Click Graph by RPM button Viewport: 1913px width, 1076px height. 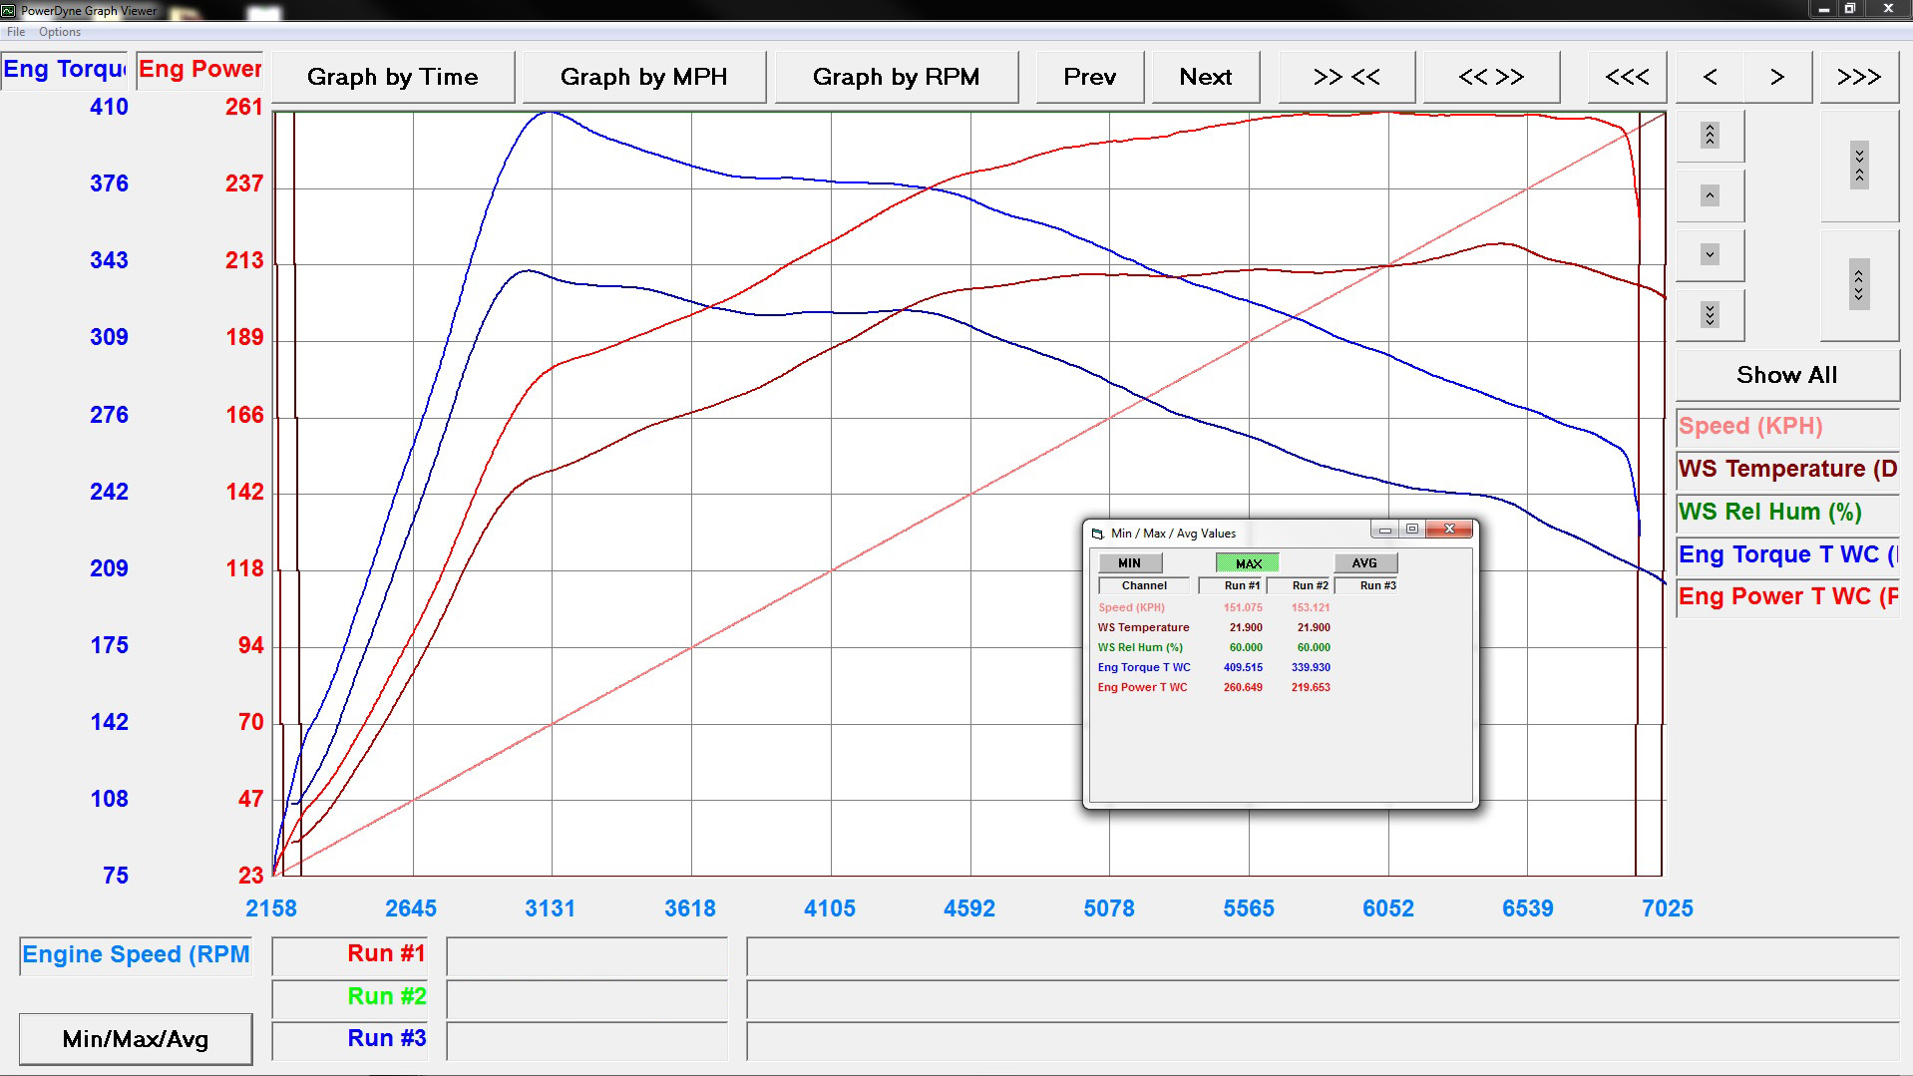(896, 77)
